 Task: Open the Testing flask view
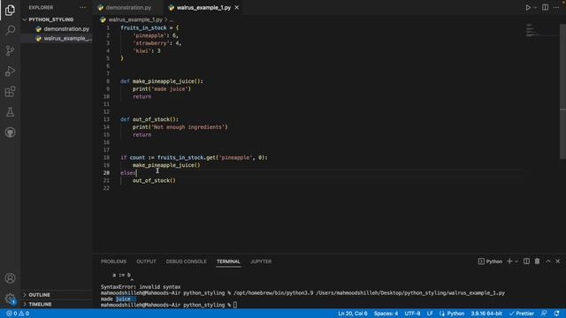[x=10, y=112]
